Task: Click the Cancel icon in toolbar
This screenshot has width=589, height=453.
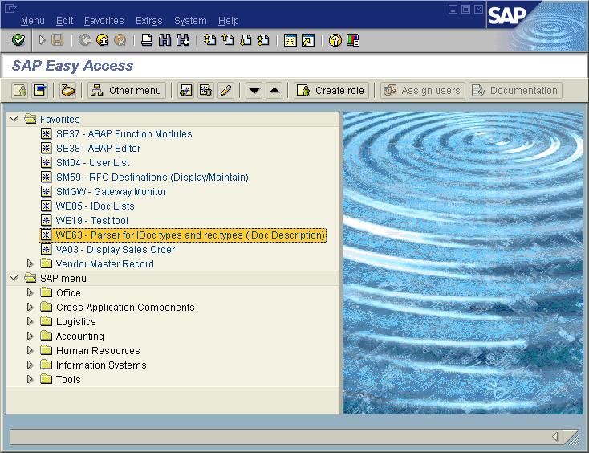Action: (120, 40)
